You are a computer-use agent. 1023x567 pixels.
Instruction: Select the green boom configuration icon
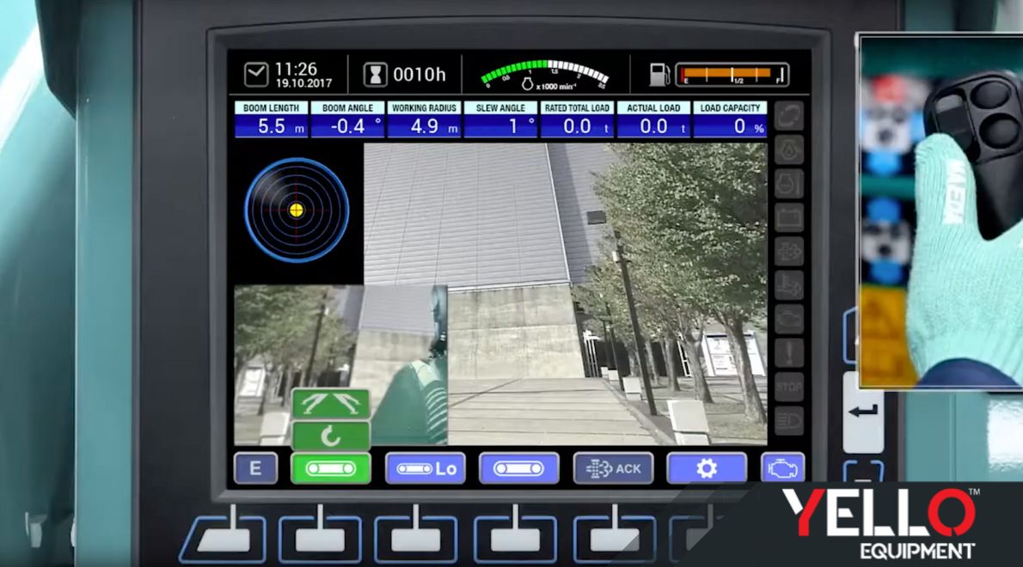333,403
